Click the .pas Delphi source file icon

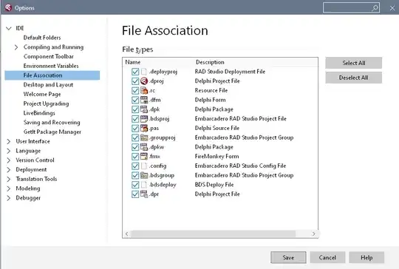pyautogui.click(x=144, y=128)
